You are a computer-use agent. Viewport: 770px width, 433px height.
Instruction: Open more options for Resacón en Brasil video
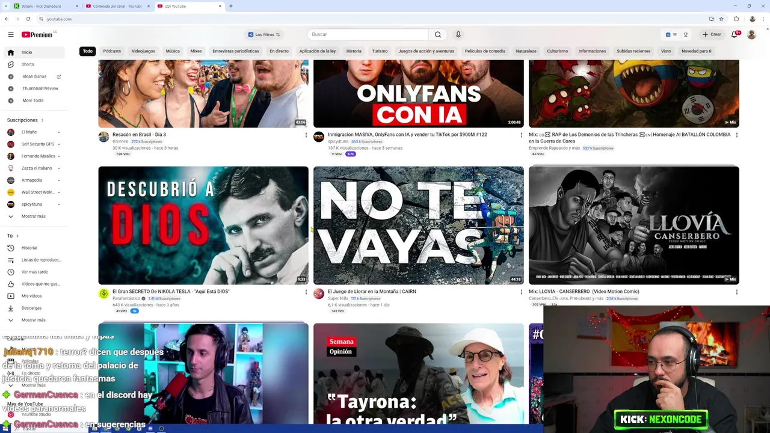point(306,135)
